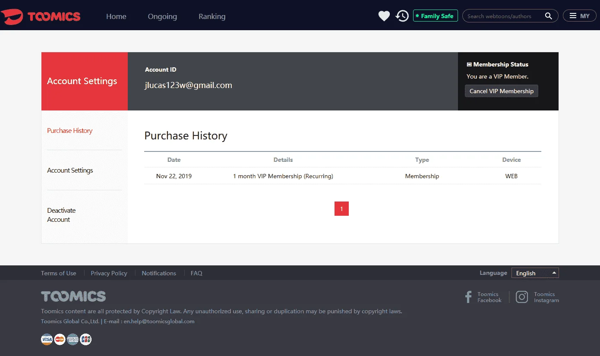The image size is (600, 356).
Task: Click 1 month VIP Membership (Recurring) cell
Action: (283, 176)
